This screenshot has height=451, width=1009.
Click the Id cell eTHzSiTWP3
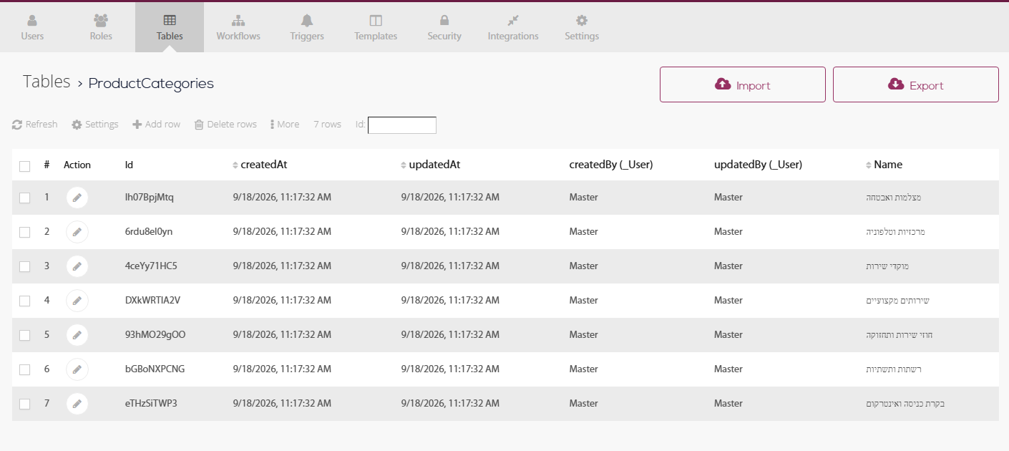(x=151, y=404)
